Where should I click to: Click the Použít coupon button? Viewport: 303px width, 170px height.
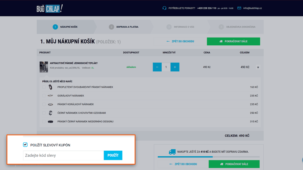tap(113, 155)
